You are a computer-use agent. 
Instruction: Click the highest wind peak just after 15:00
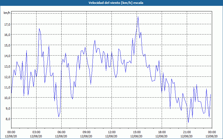pos(138,17)
